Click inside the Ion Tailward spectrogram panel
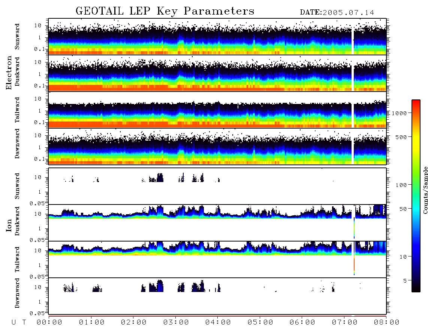The width and height of the screenshot is (428, 329). 217,259
